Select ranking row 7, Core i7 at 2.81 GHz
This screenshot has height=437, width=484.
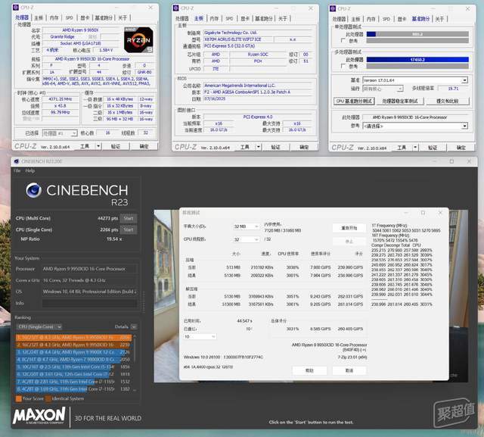[74, 382]
